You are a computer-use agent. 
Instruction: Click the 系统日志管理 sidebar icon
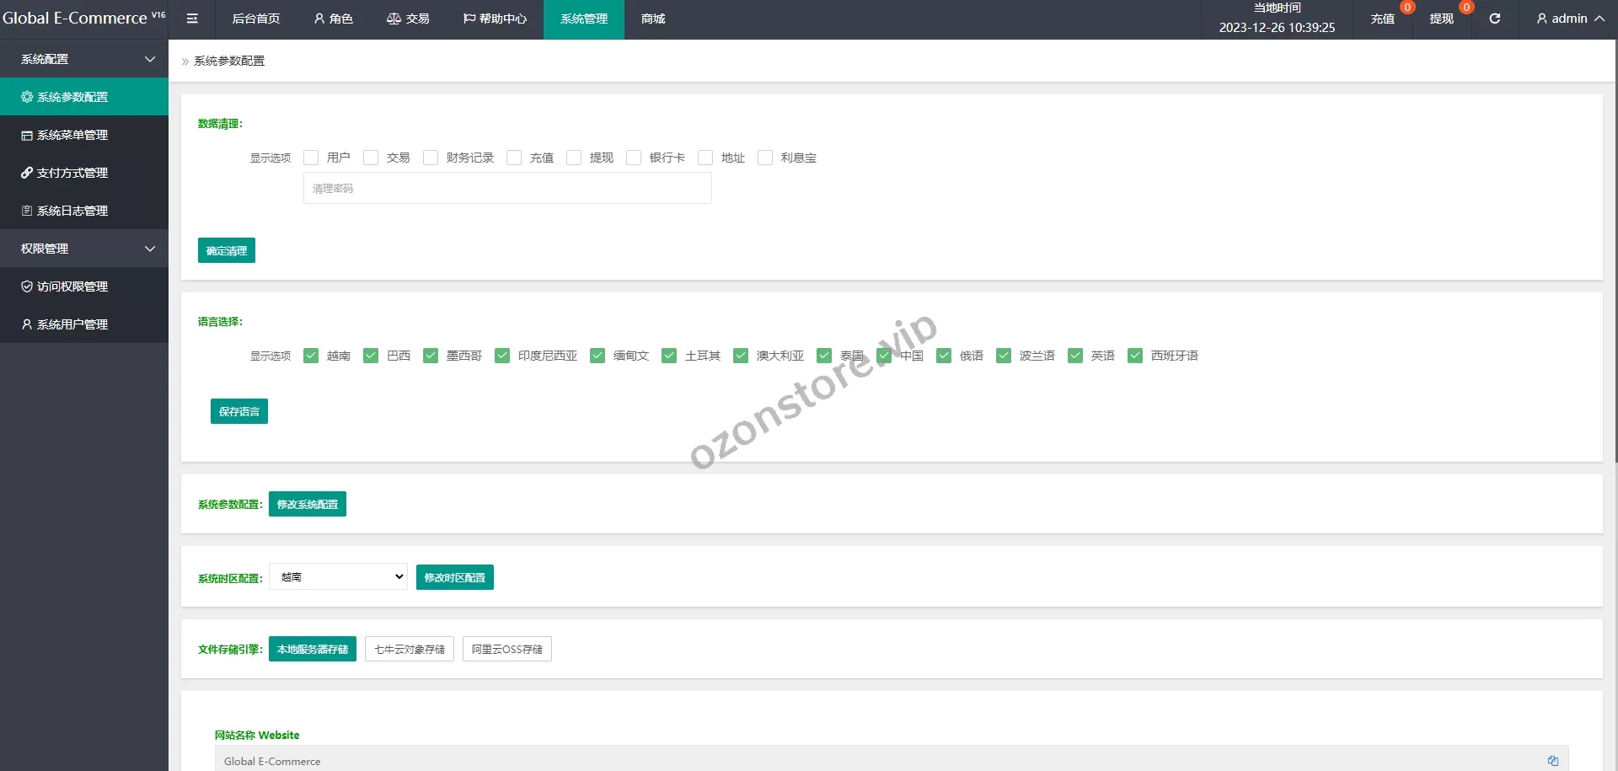point(27,211)
